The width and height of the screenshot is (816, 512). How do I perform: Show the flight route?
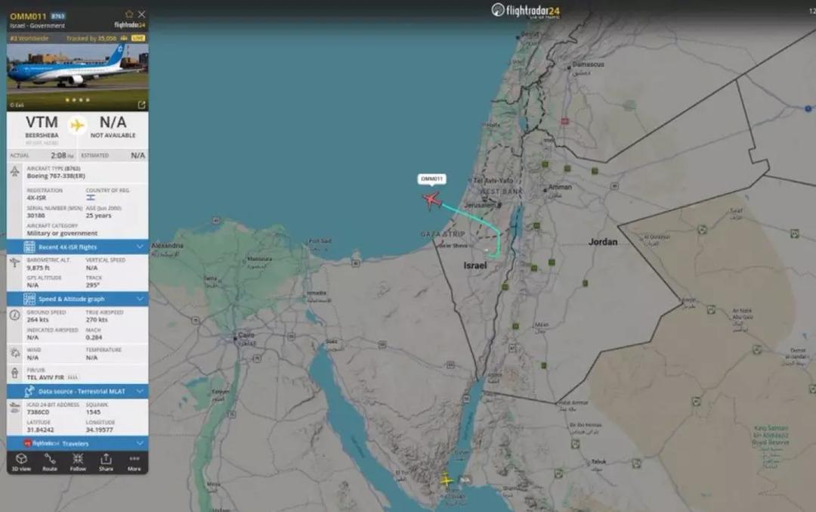tap(49, 461)
